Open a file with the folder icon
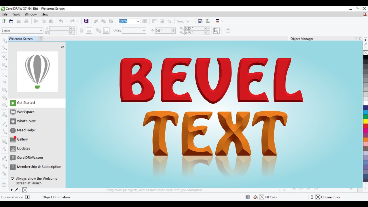 (11, 21)
